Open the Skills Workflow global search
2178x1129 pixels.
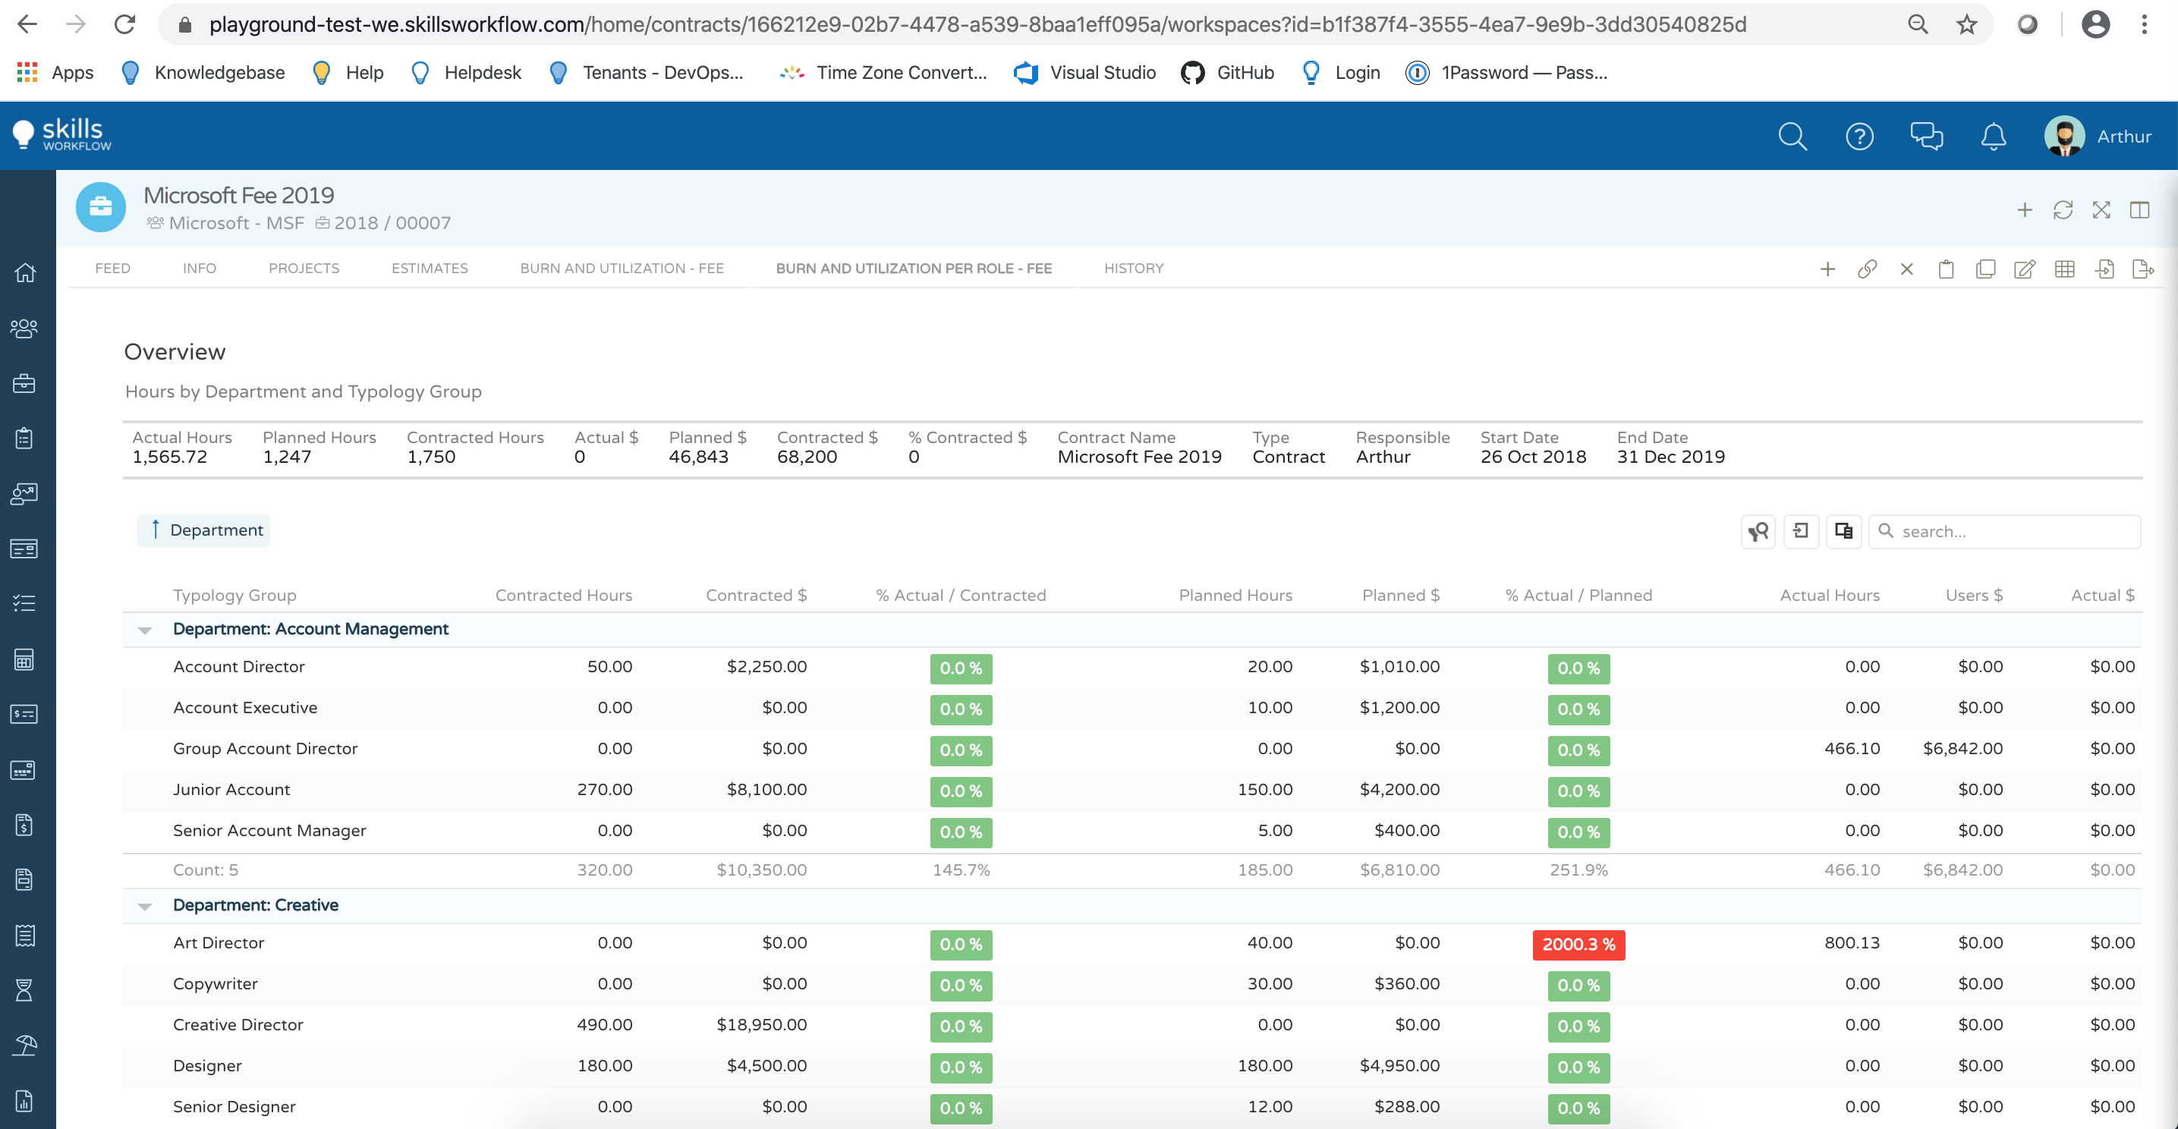pyautogui.click(x=1792, y=136)
